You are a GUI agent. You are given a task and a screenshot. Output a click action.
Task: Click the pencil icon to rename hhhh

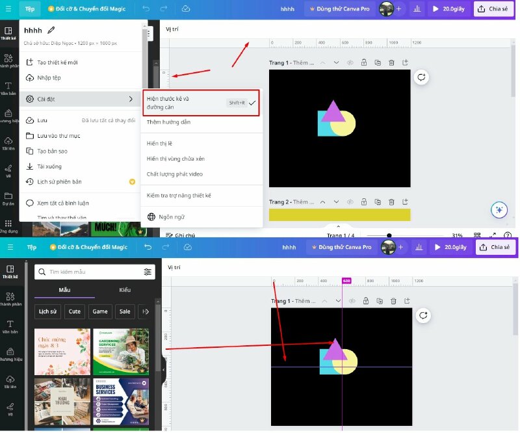tap(51, 30)
